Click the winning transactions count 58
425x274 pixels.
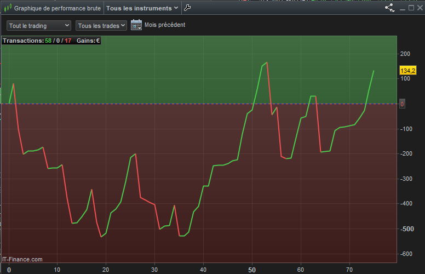48,41
